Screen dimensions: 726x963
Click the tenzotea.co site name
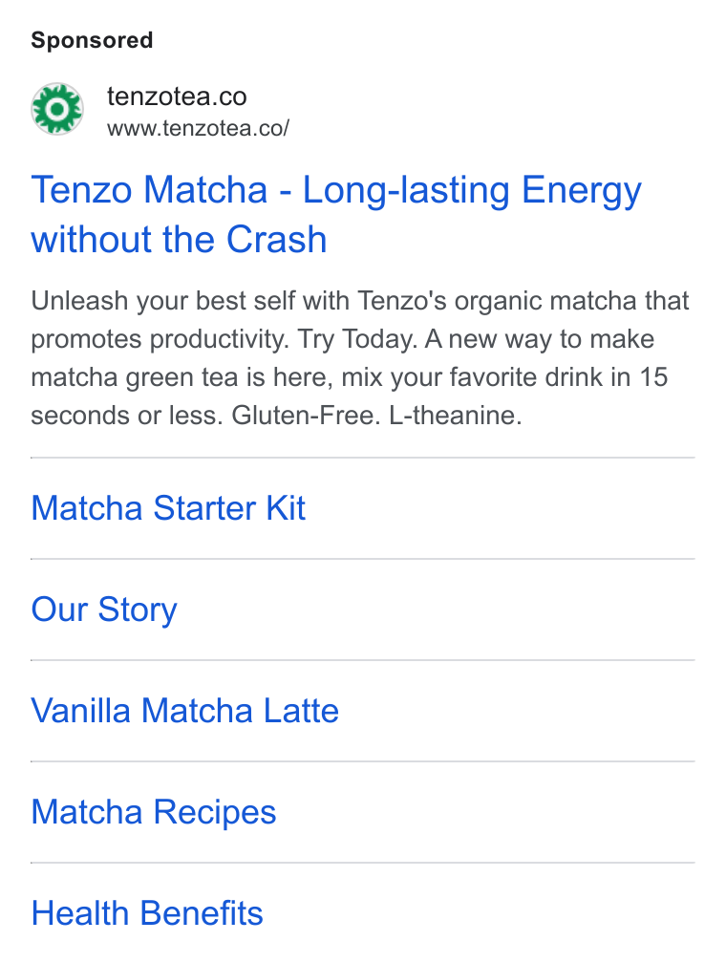coord(177,96)
